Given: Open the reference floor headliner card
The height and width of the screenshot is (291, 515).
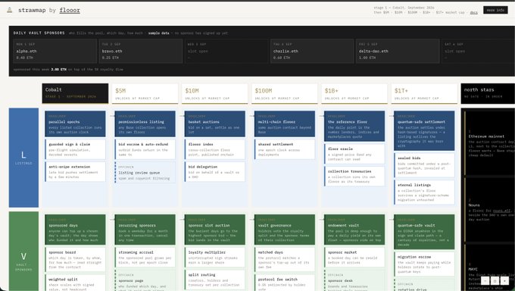Looking at the screenshot, I should click(354, 127).
